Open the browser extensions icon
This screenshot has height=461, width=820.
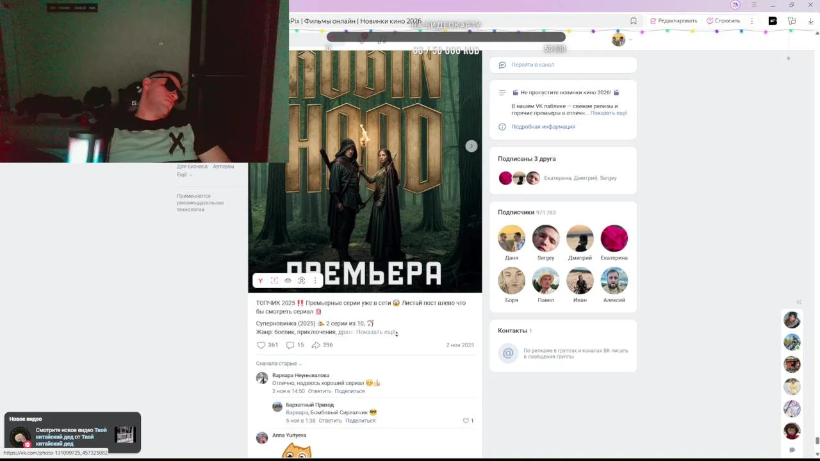pos(792,21)
